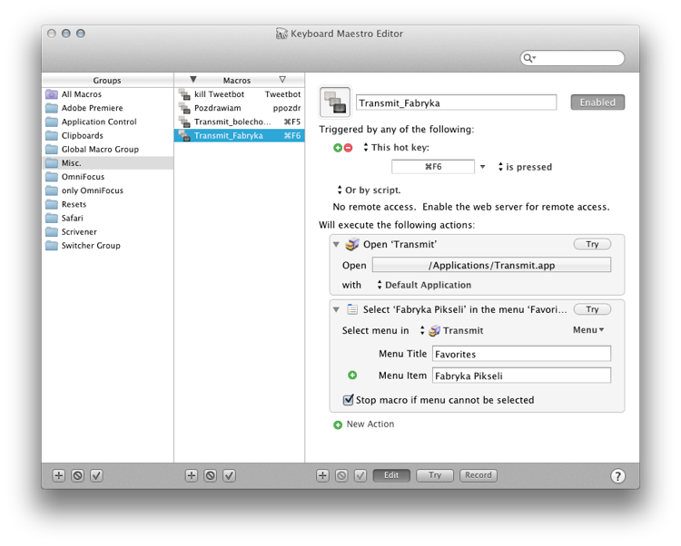Collapse the Select 'Fabryka Pikseli' menu action
The height and width of the screenshot is (546, 681).
(x=336, y=309)
